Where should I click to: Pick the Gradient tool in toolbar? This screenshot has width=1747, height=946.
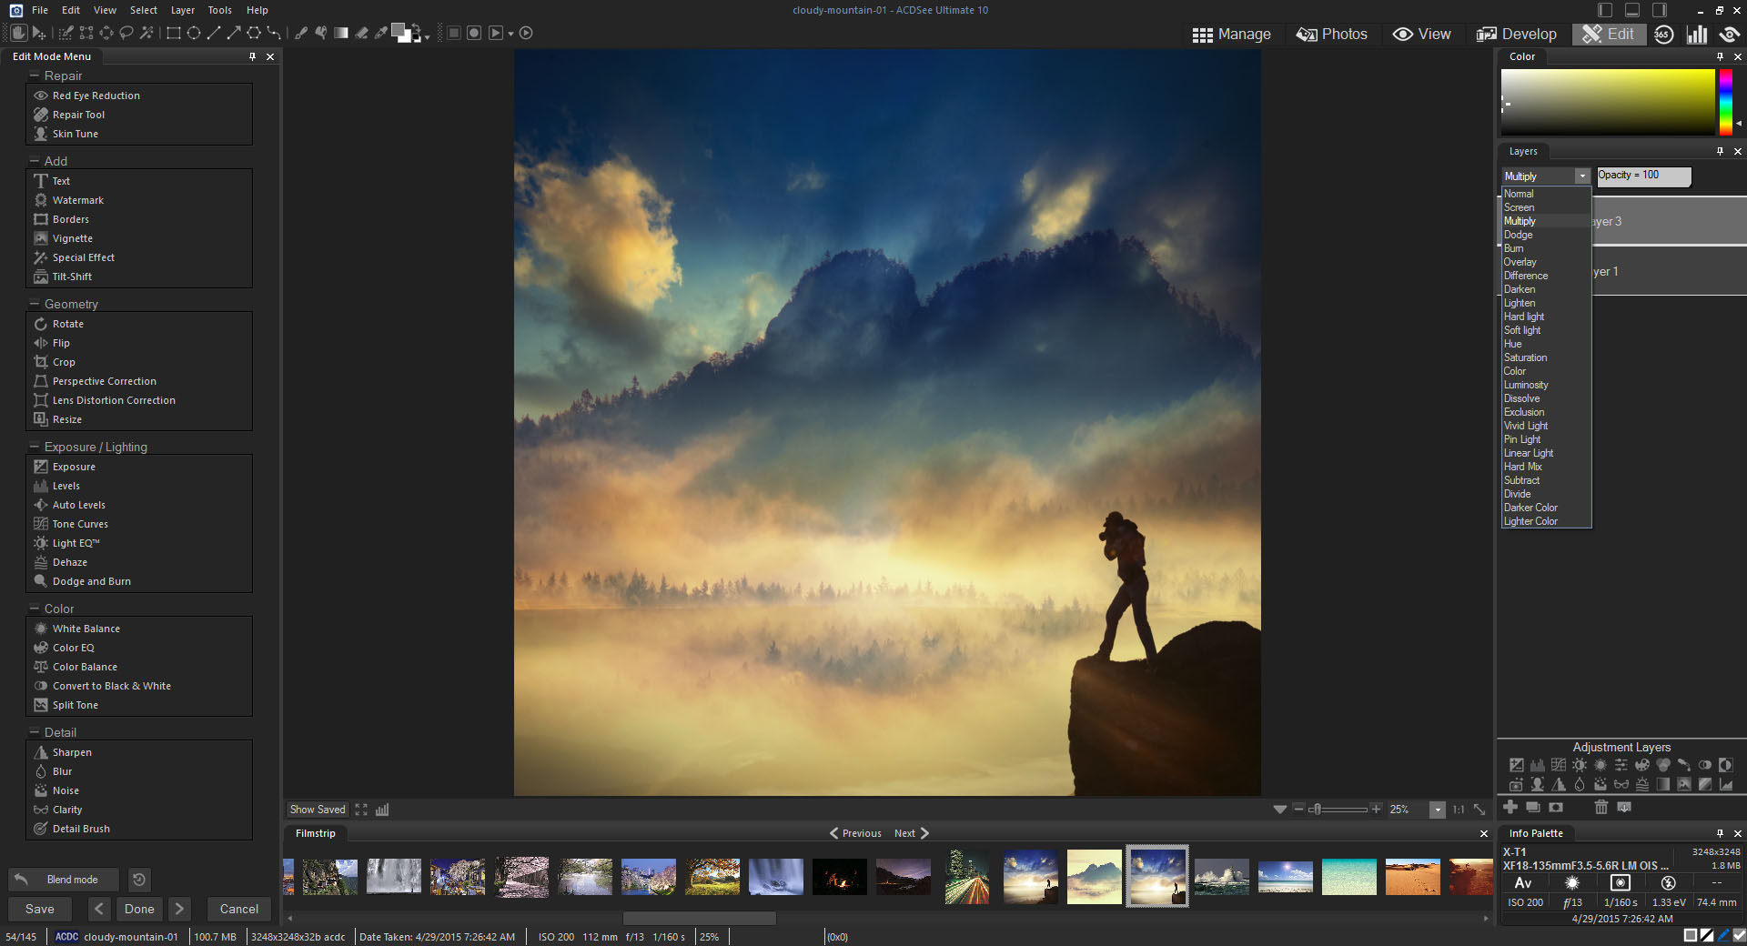click(x=341, y=34)
